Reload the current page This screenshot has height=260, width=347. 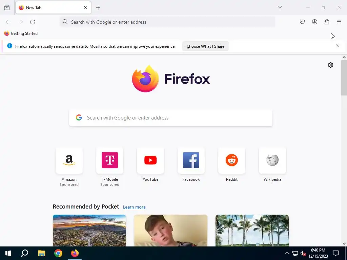(33, 22)
